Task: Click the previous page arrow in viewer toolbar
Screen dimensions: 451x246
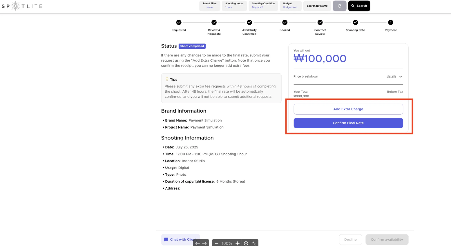Action: tap(198, 243)
